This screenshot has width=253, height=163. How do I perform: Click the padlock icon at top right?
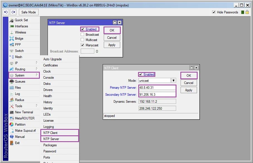(x=247, y=12)
